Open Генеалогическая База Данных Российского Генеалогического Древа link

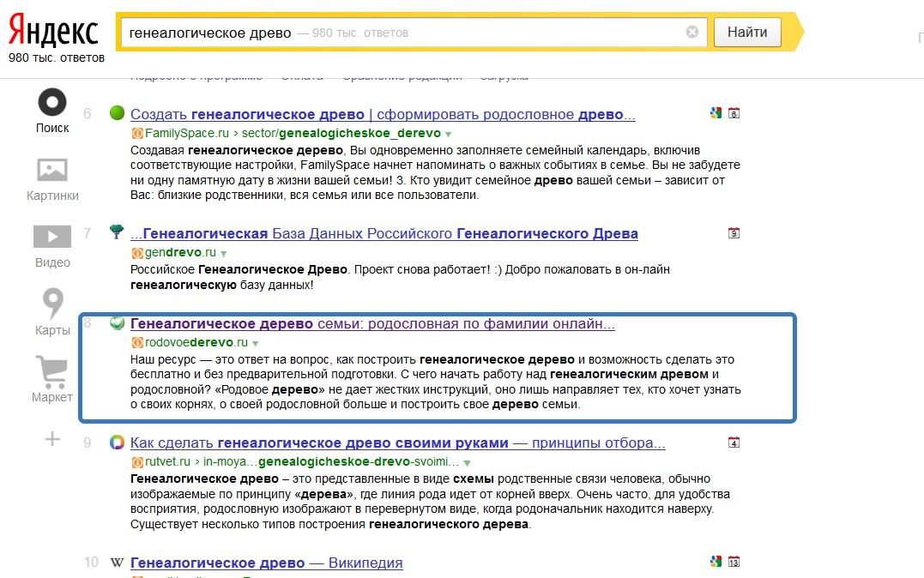[x=384, y=234]
